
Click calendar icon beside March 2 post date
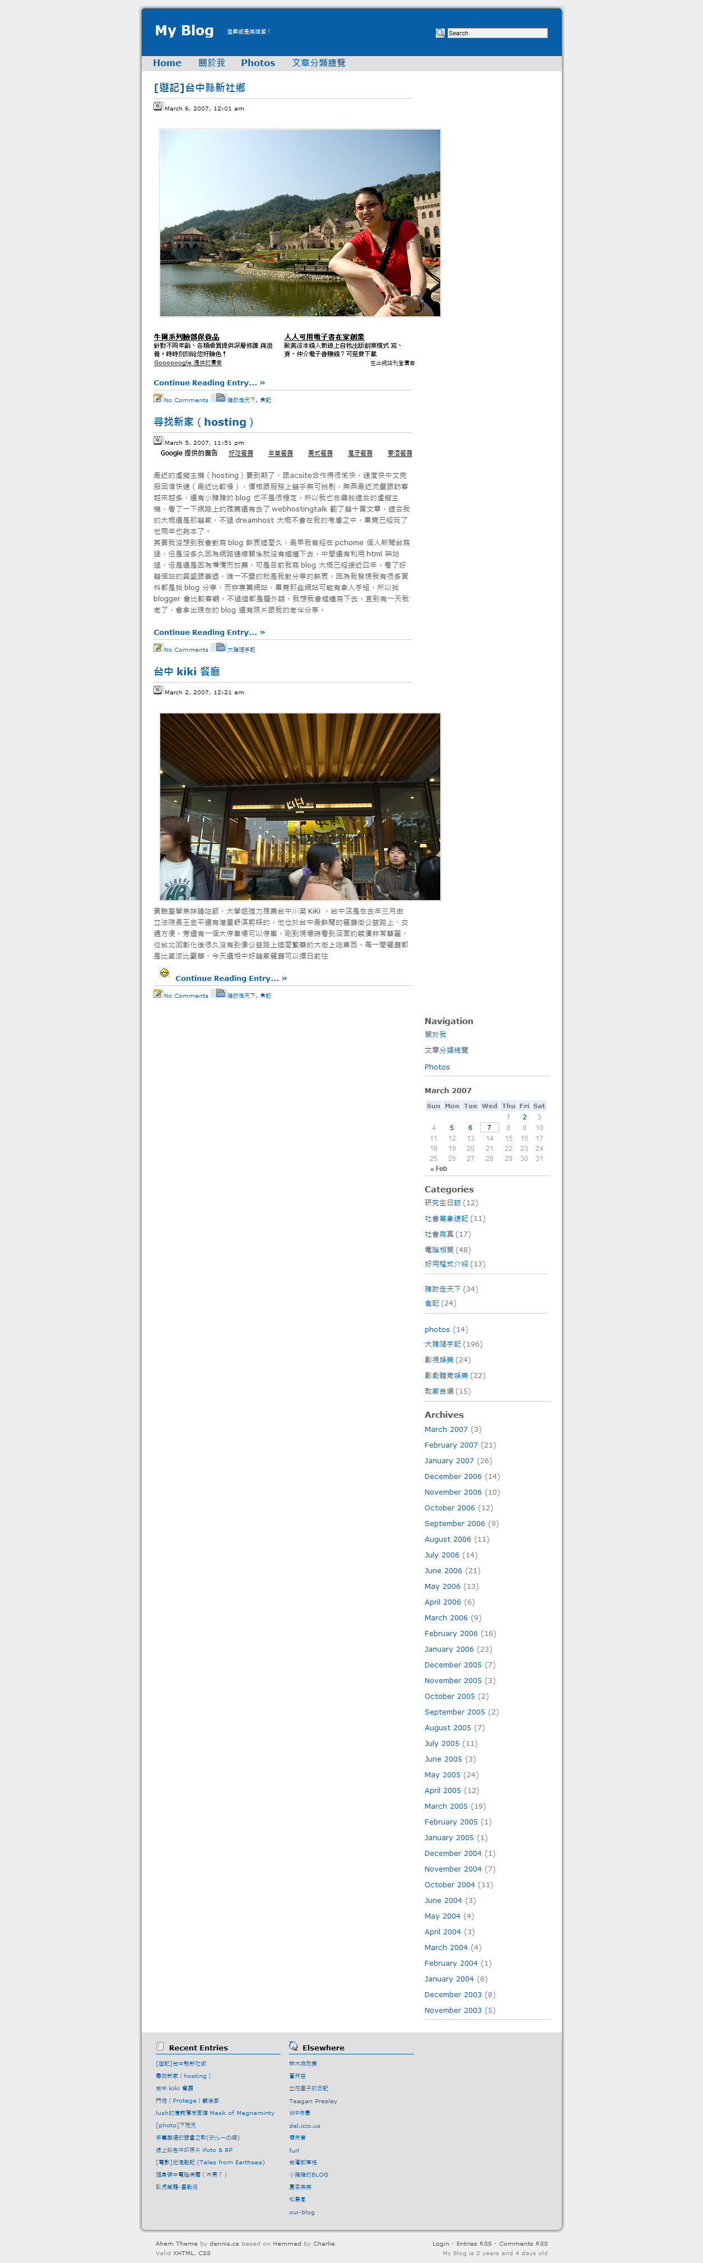pyautogui.click(x=158, y=690)
